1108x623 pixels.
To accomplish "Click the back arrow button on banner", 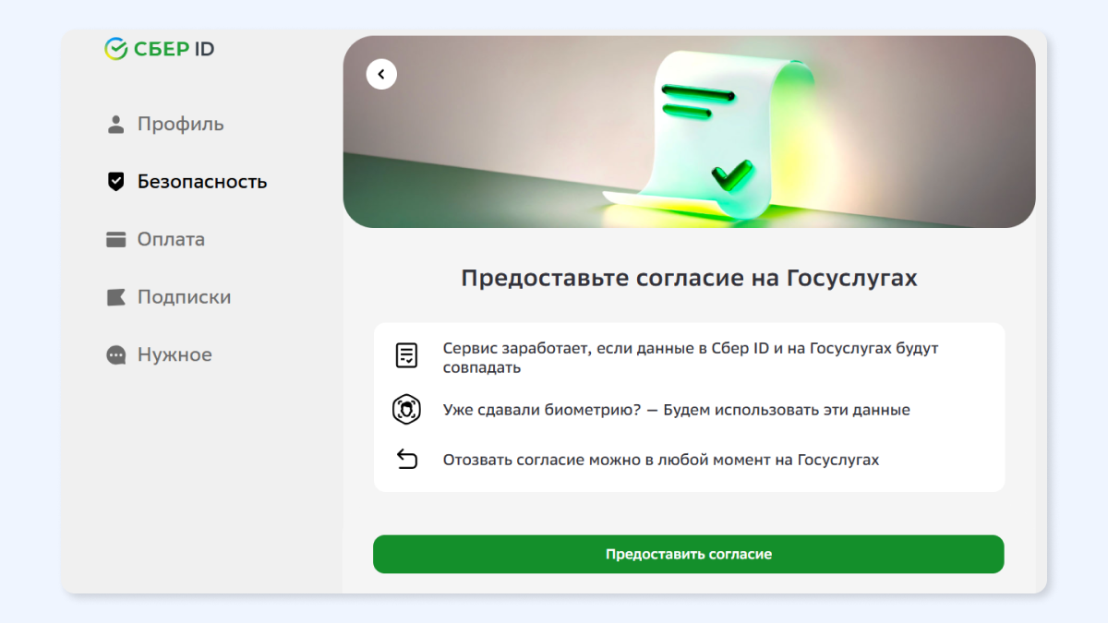I will pyautogui.click(x=381, y=75).
